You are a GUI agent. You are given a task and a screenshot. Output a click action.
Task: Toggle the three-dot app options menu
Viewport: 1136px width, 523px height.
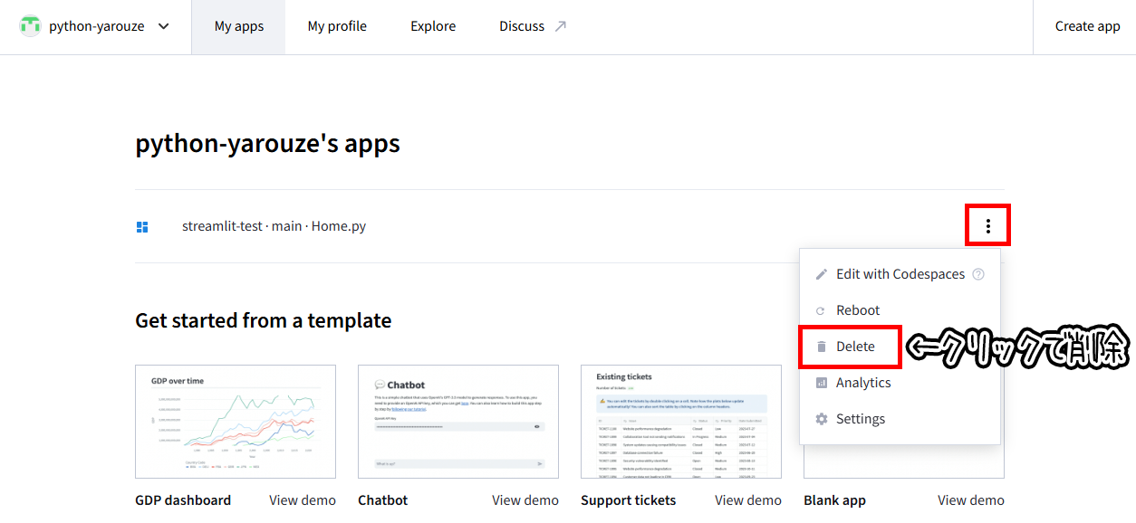coord(987,226)
